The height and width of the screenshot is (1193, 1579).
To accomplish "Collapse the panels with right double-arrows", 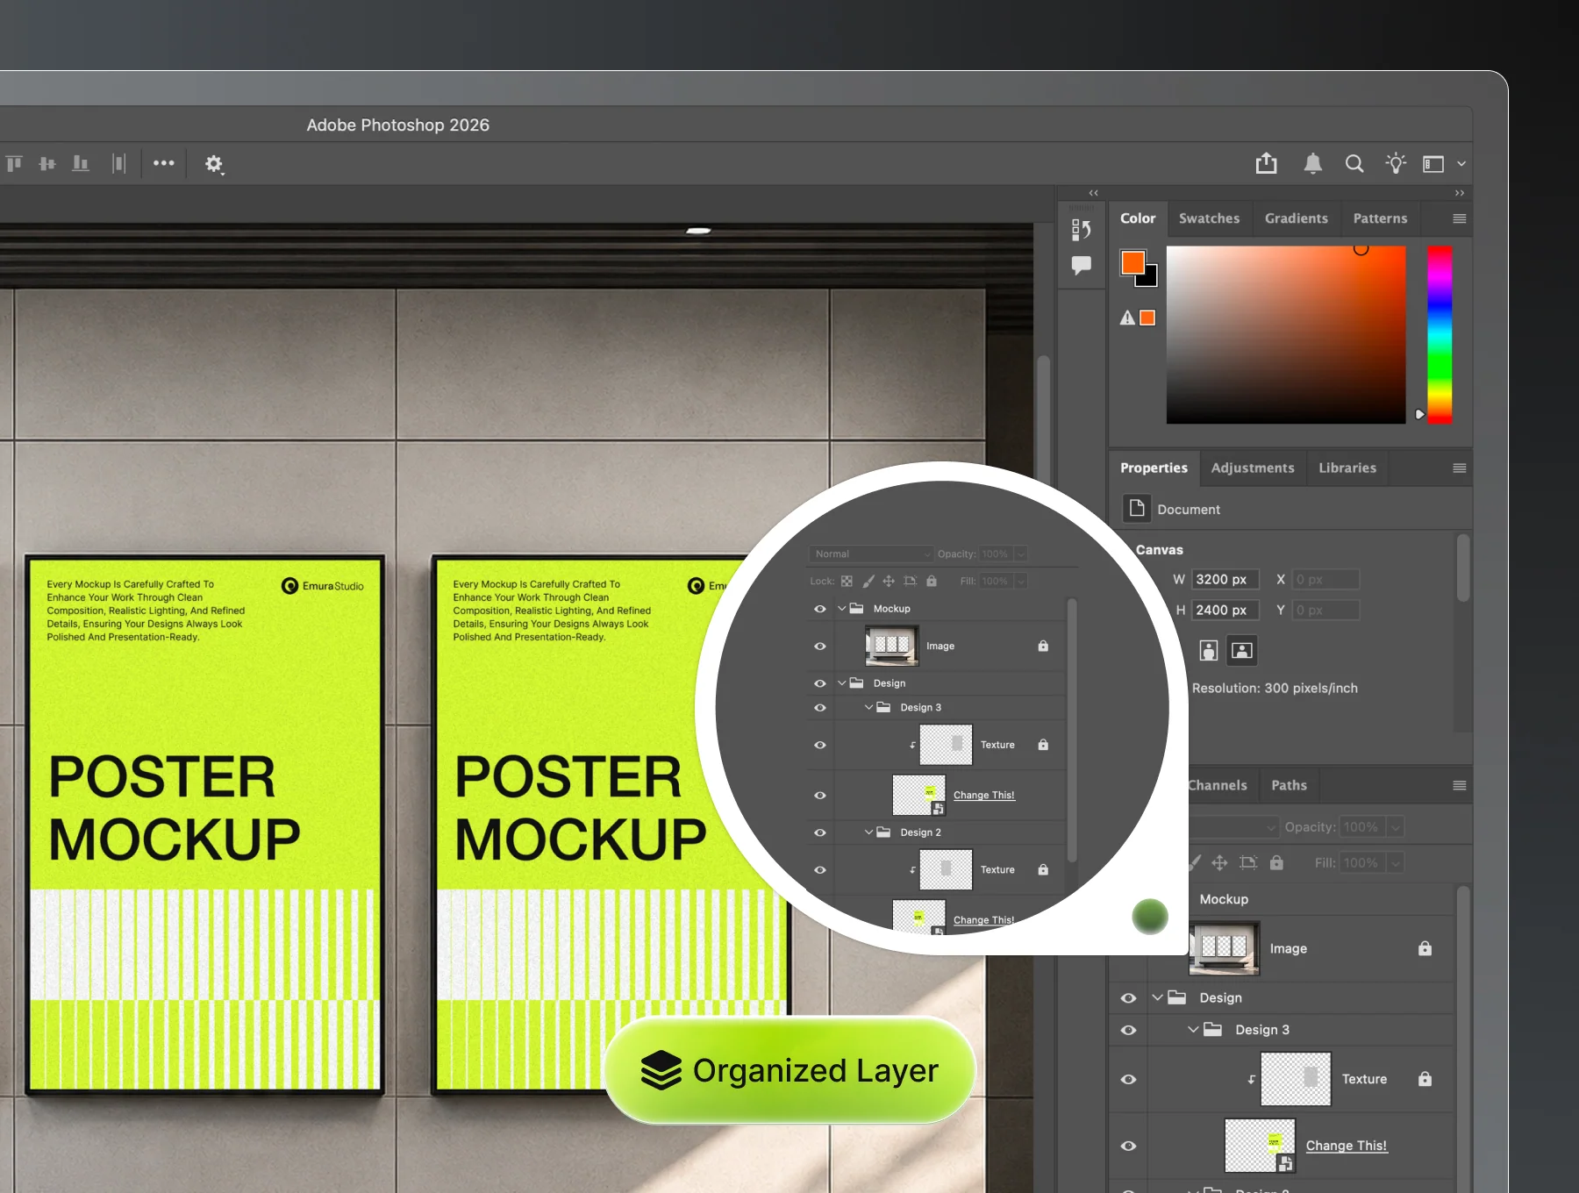I will [1460, 193].
